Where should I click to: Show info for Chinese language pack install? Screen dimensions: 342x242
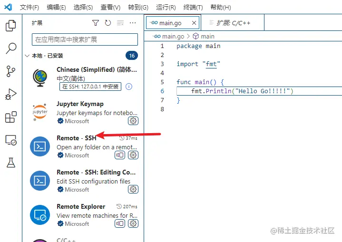pos(129,87)
